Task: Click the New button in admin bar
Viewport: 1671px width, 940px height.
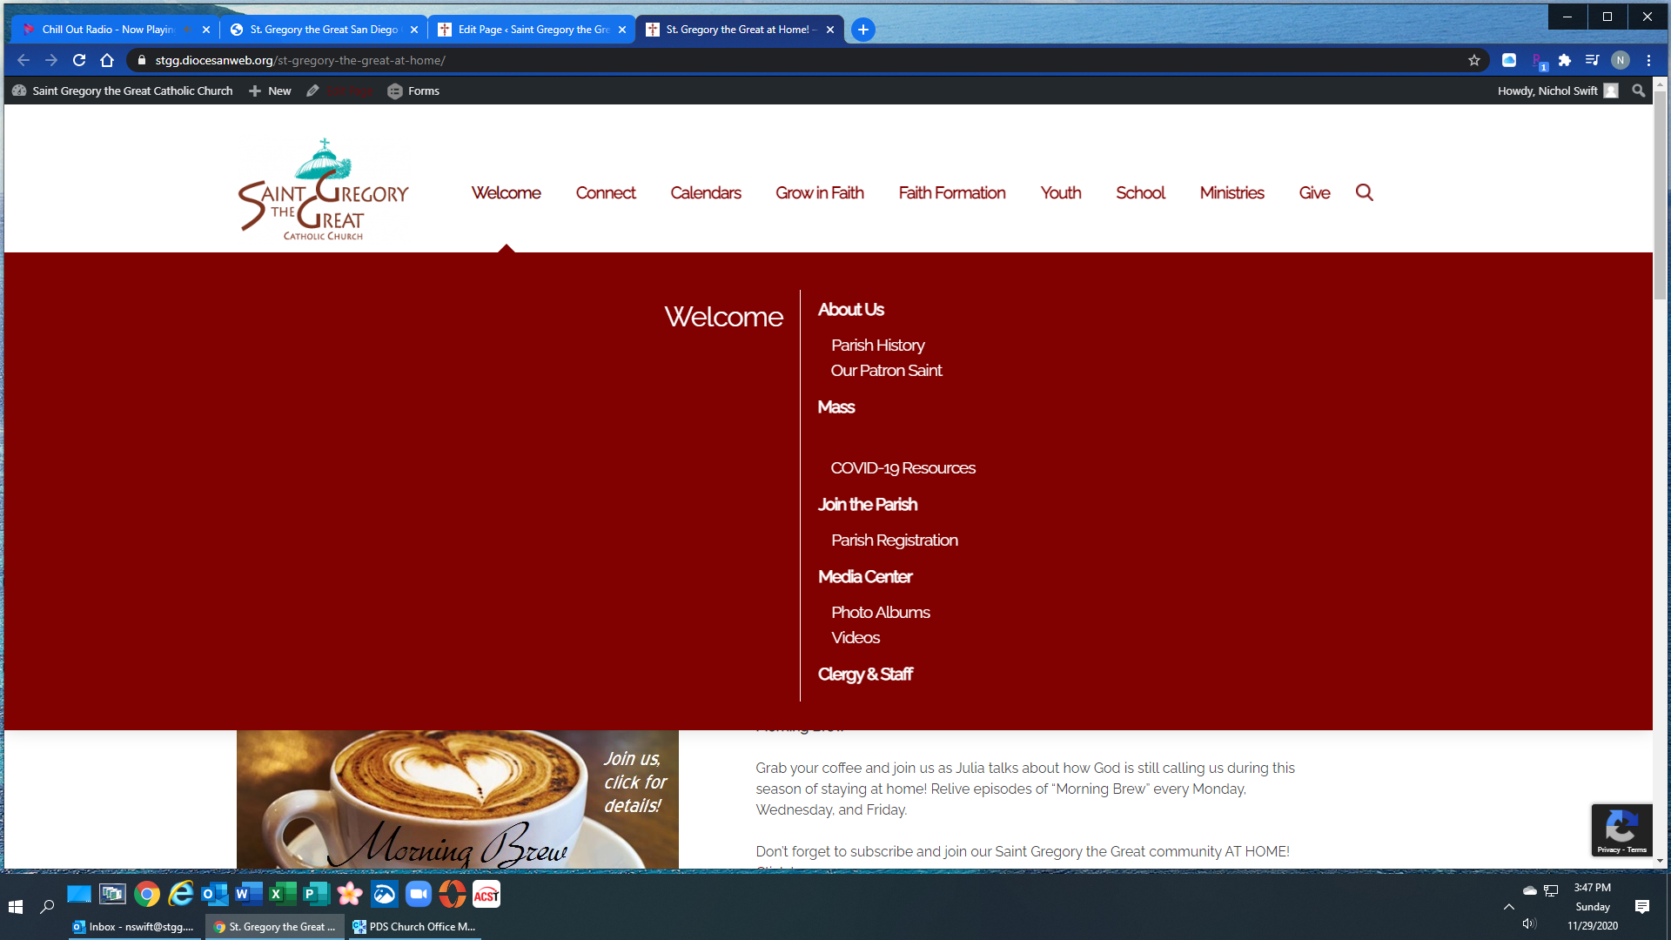Action: (x=270, y=91)
